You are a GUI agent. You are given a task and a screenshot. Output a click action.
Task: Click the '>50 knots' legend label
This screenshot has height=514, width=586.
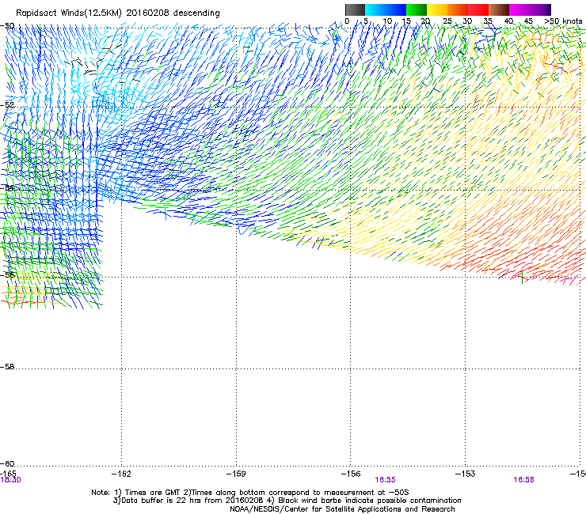point(563,21)
